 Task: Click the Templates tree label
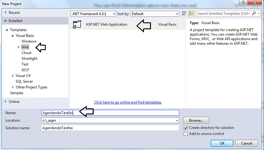point(18,30)
